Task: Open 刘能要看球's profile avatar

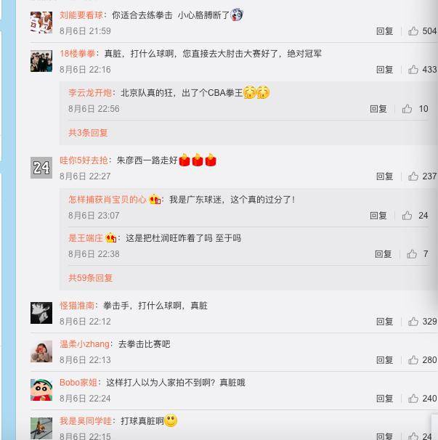Action: 41,23
